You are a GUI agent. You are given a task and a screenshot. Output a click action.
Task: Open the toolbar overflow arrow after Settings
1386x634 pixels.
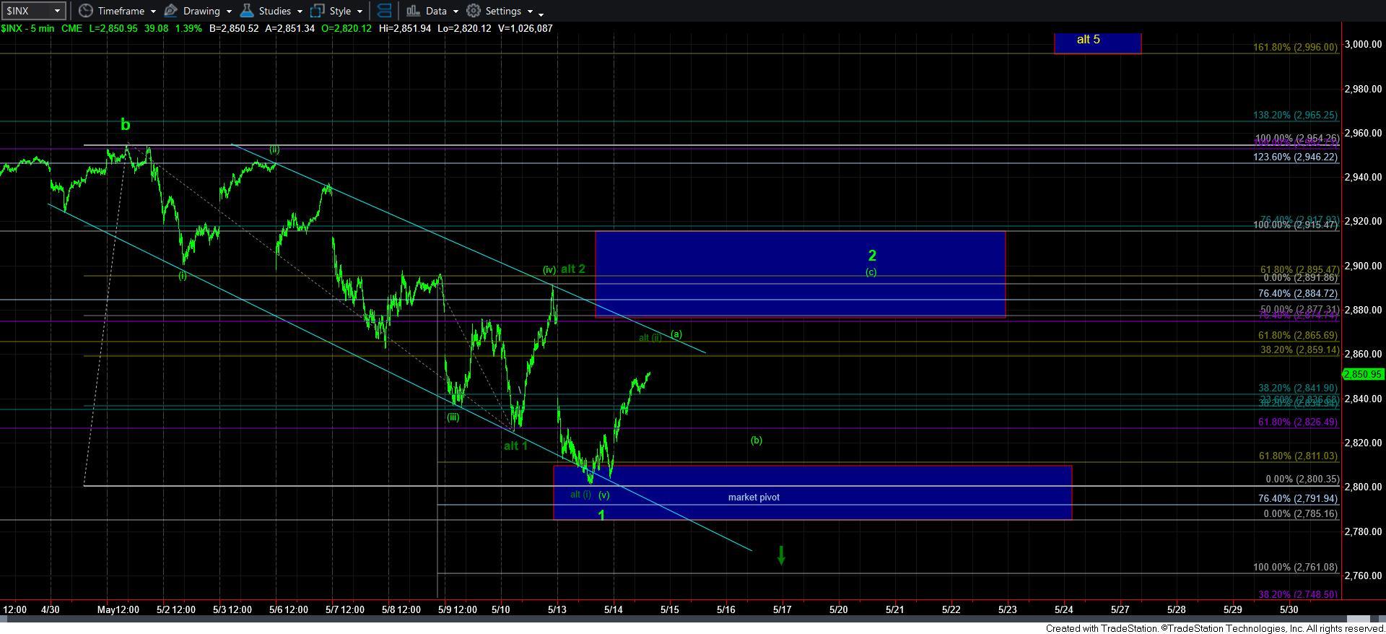pos(541,13)
